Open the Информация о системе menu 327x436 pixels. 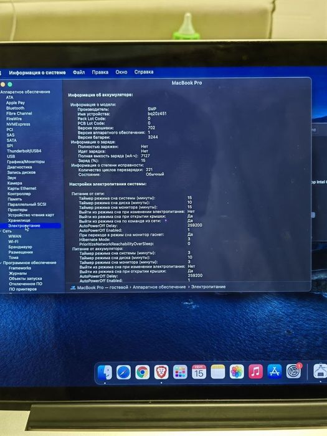(37, 73)
